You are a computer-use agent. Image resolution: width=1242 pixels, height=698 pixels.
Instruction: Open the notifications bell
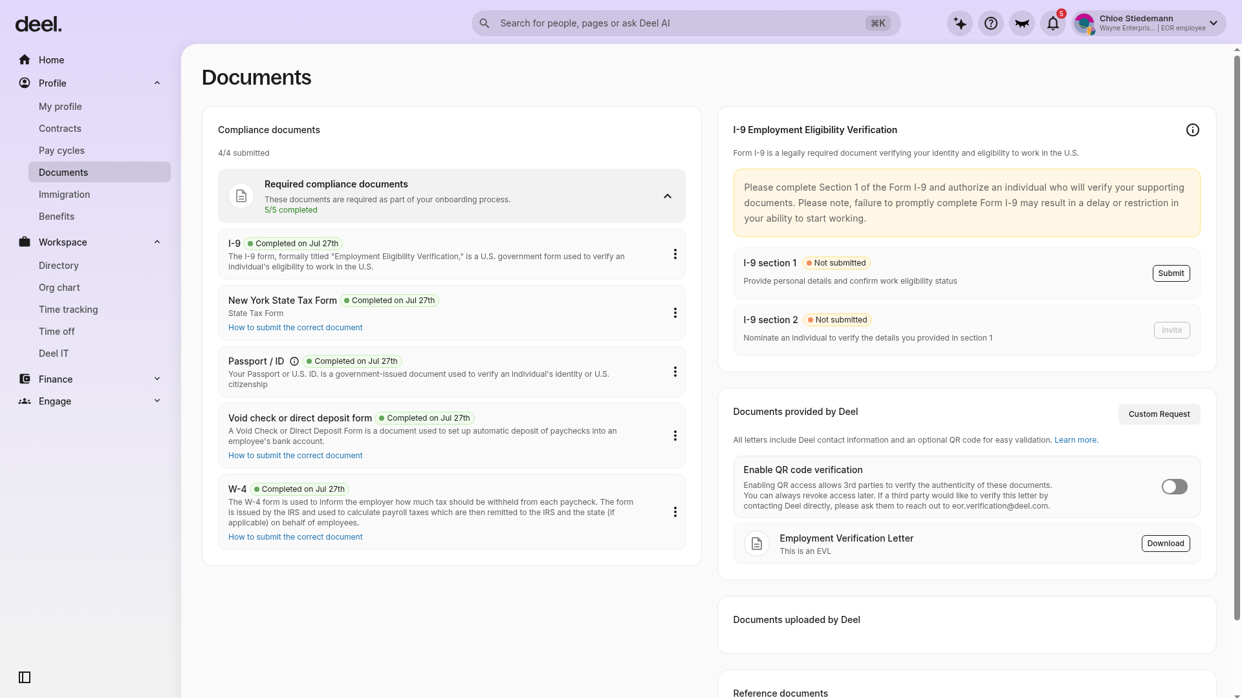(1053, 23)
